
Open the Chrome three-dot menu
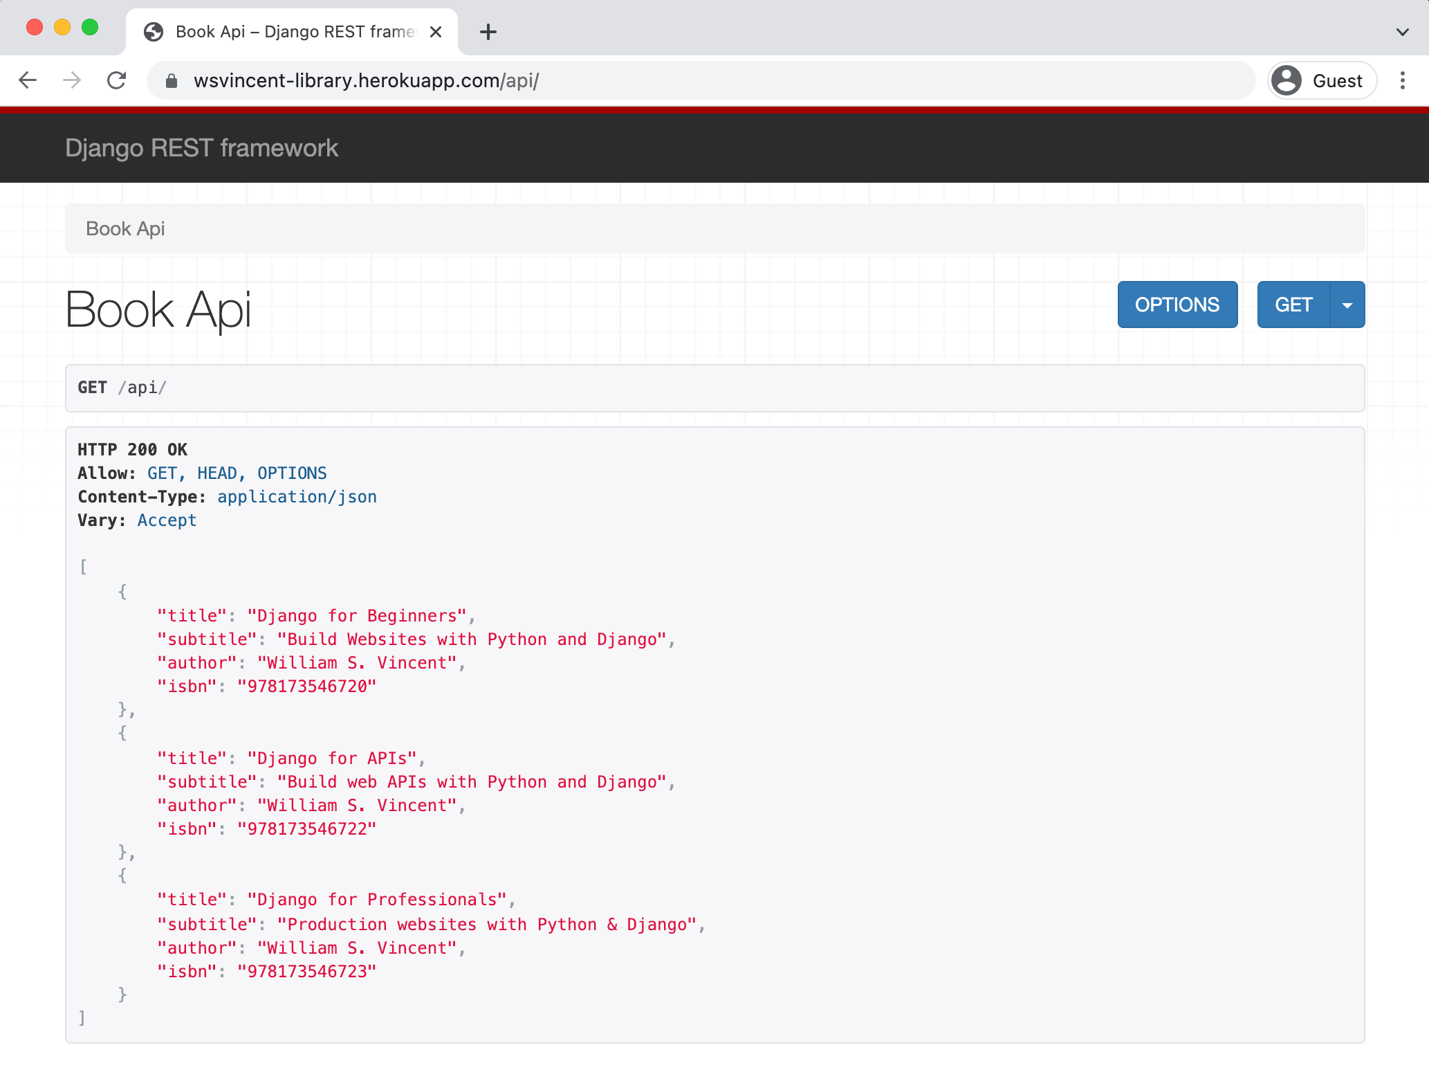(x=1403, y=80)
